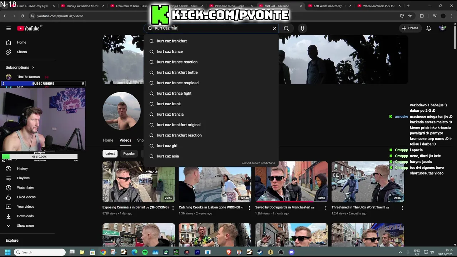Image resolution: width=457 pixels, height=257 pixels.
Task: Switch to the channel Home tab
Action: 108,140
